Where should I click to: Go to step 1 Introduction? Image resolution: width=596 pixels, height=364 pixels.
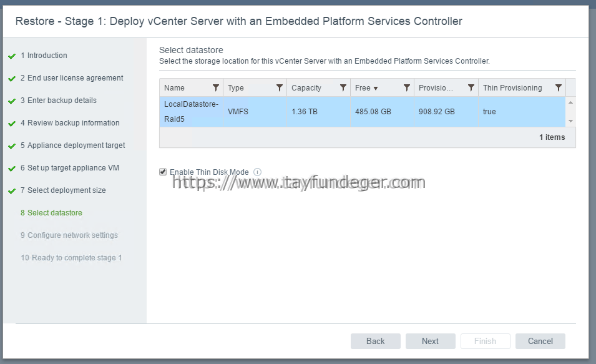click(x=44, y=56)
